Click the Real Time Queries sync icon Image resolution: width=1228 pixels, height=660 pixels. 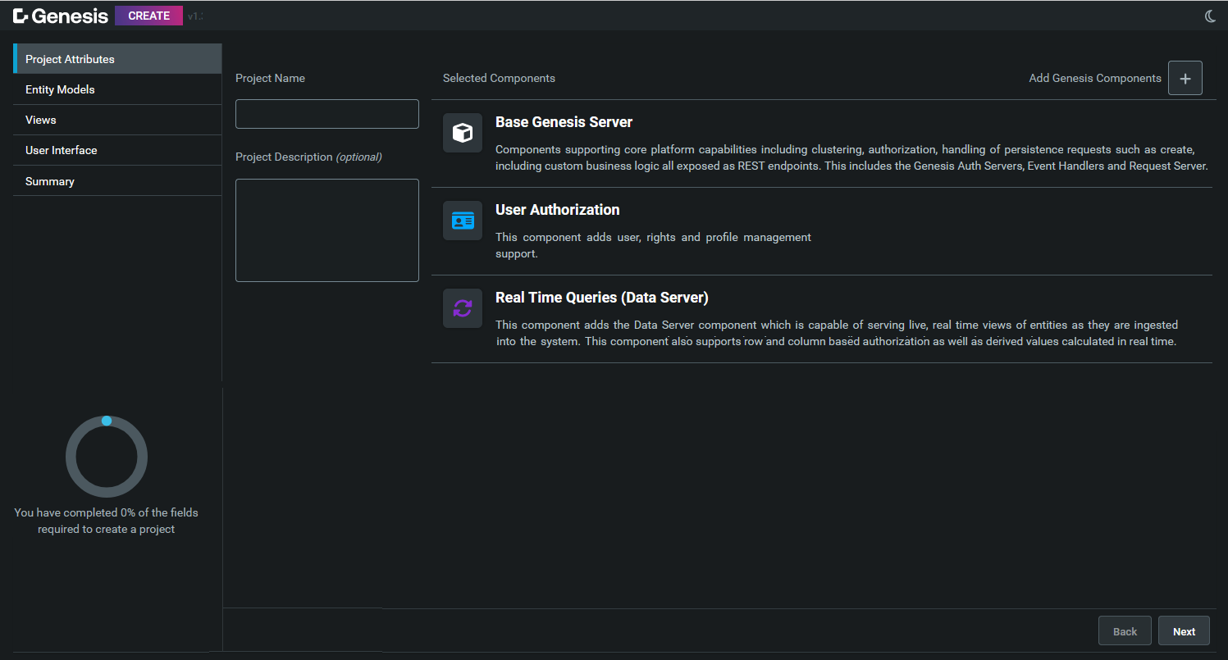click(463, 308)
